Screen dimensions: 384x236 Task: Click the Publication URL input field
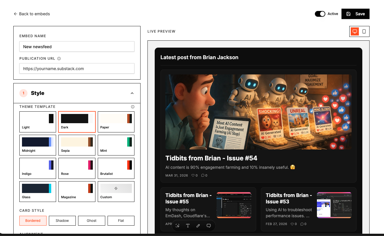77,68
